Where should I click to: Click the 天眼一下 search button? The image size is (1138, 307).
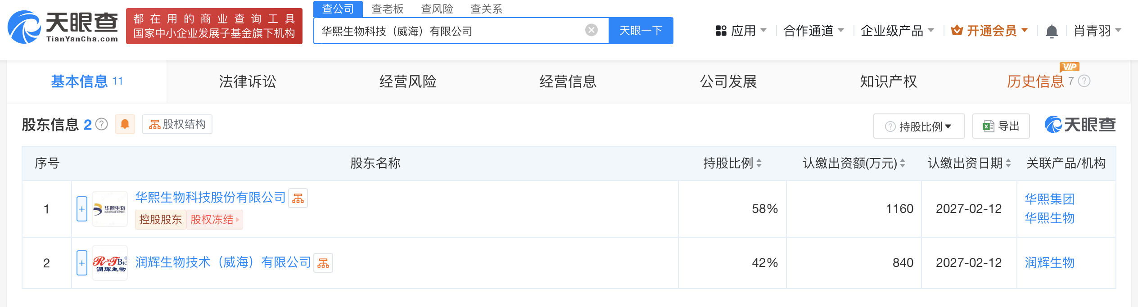pyautogui.click(x=641, y=31)
